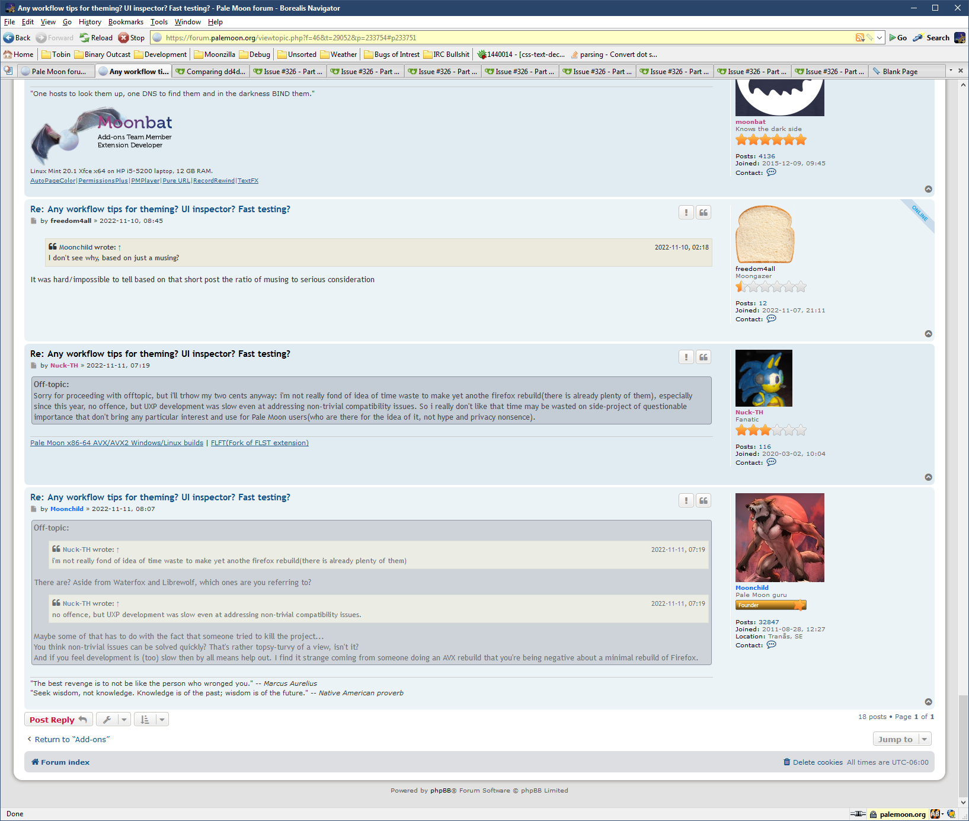
Task: Go back with the Back arrow button
Action: [17, 37]
